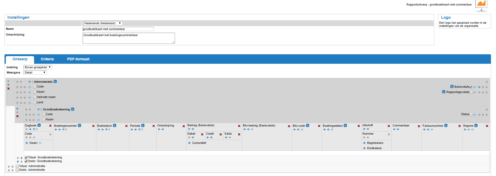Add the Cumulatief sub-column

pos(189,143)
